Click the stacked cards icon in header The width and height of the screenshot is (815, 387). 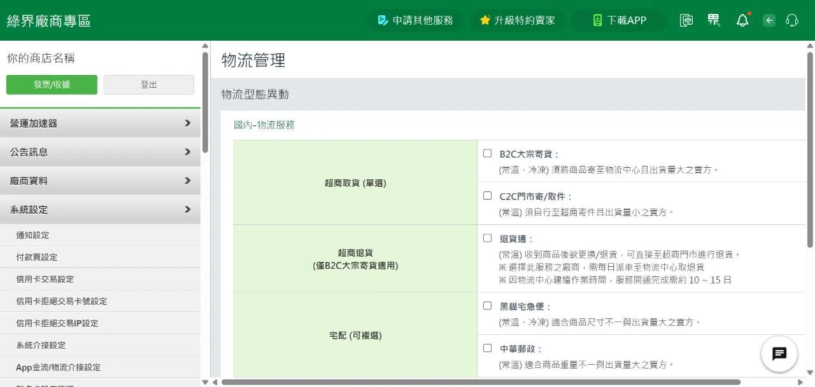[x=686, y=20]
